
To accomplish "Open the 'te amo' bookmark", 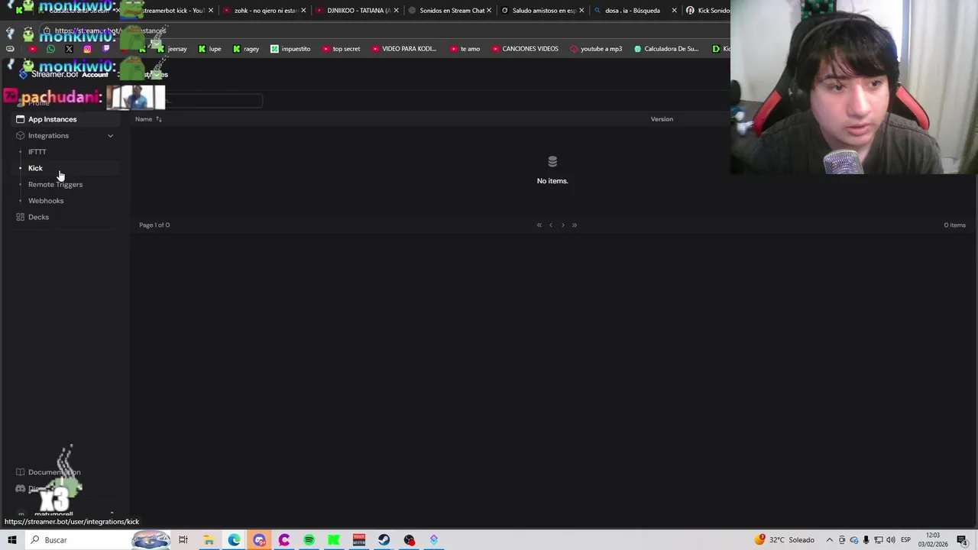I will [x=465, y=49].
